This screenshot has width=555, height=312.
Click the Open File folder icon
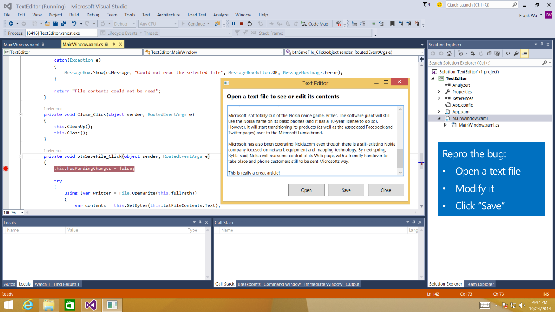pyautogui.click(x=47, y=23)
